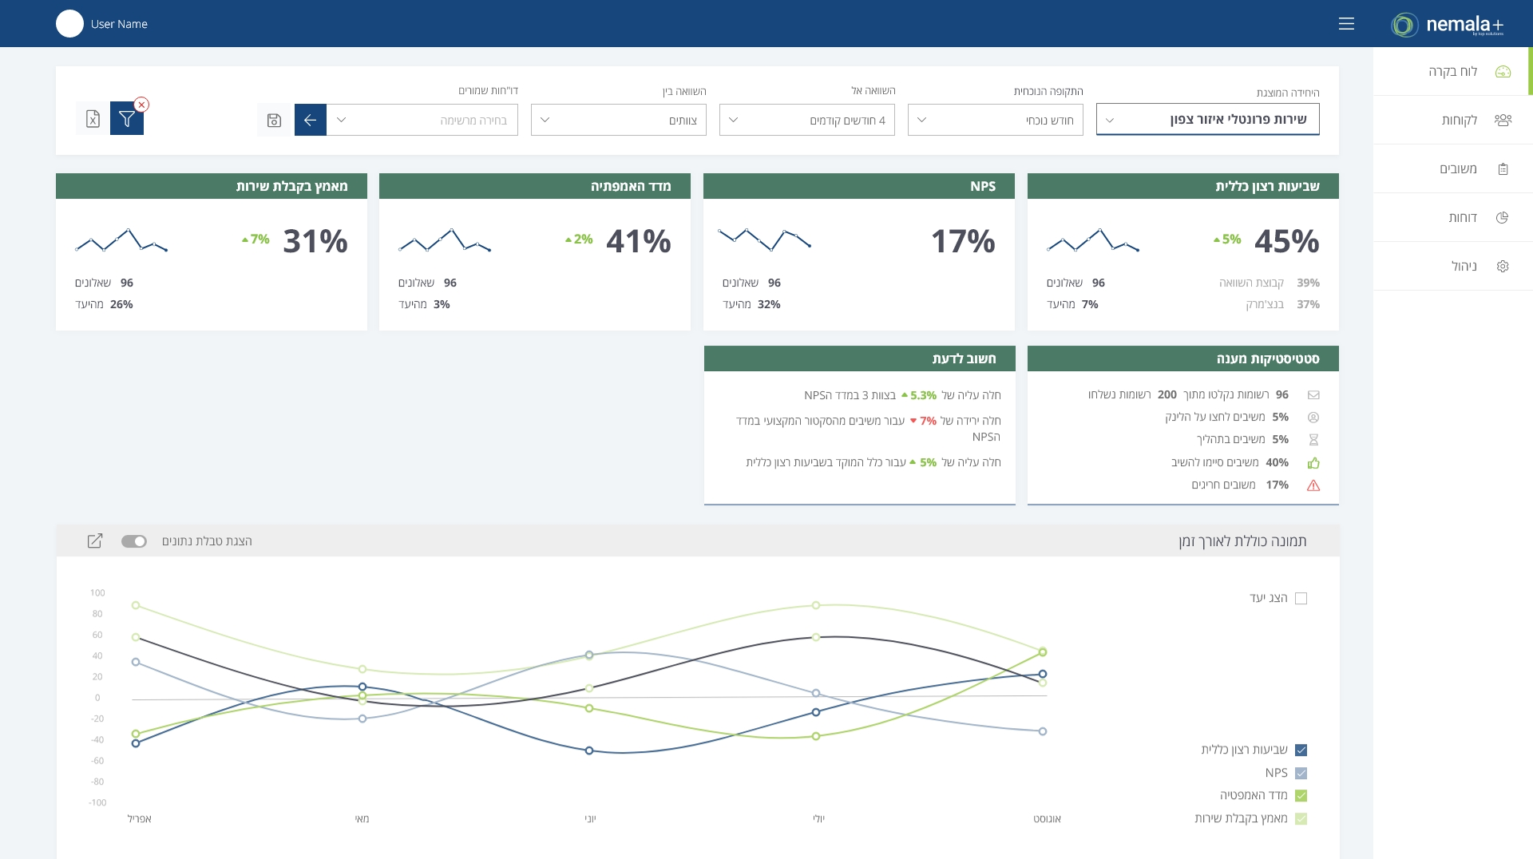Click the אוגוסט axis label on the chart
The width and height of the screenshot is (1533, 859).
[x=1047, y=819]
